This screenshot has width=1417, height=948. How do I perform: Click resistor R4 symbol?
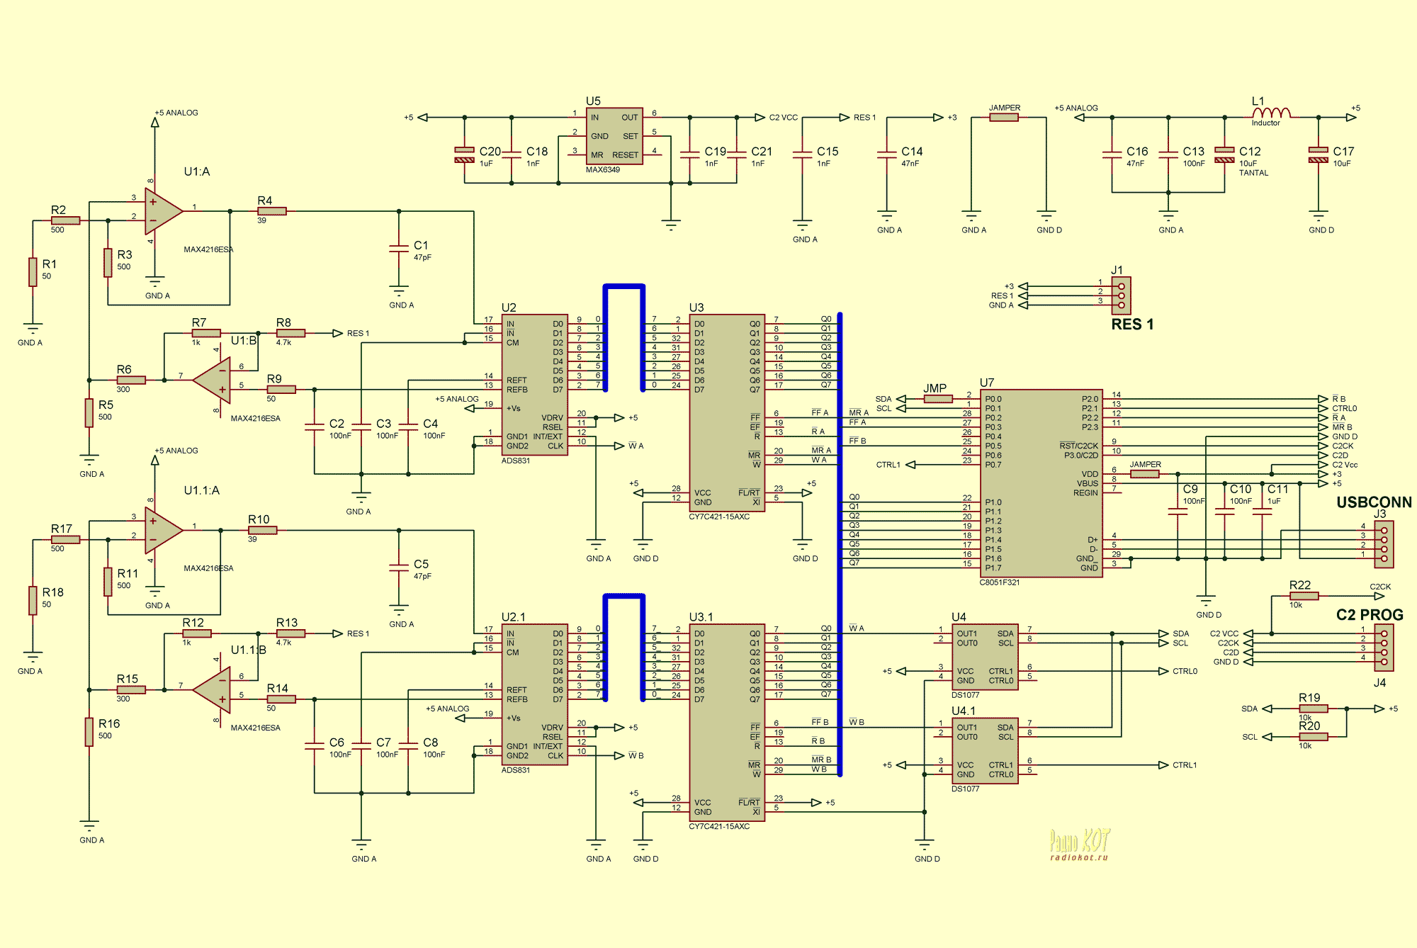[272, 211]
